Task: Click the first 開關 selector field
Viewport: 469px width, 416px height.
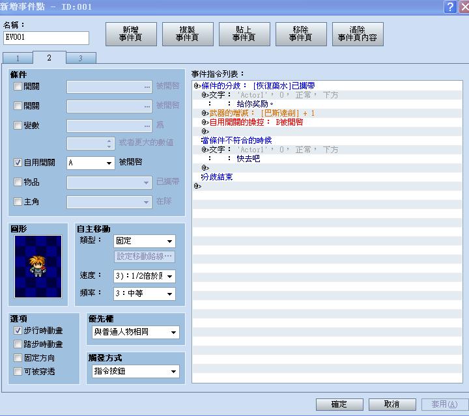Action: [109, 87]
